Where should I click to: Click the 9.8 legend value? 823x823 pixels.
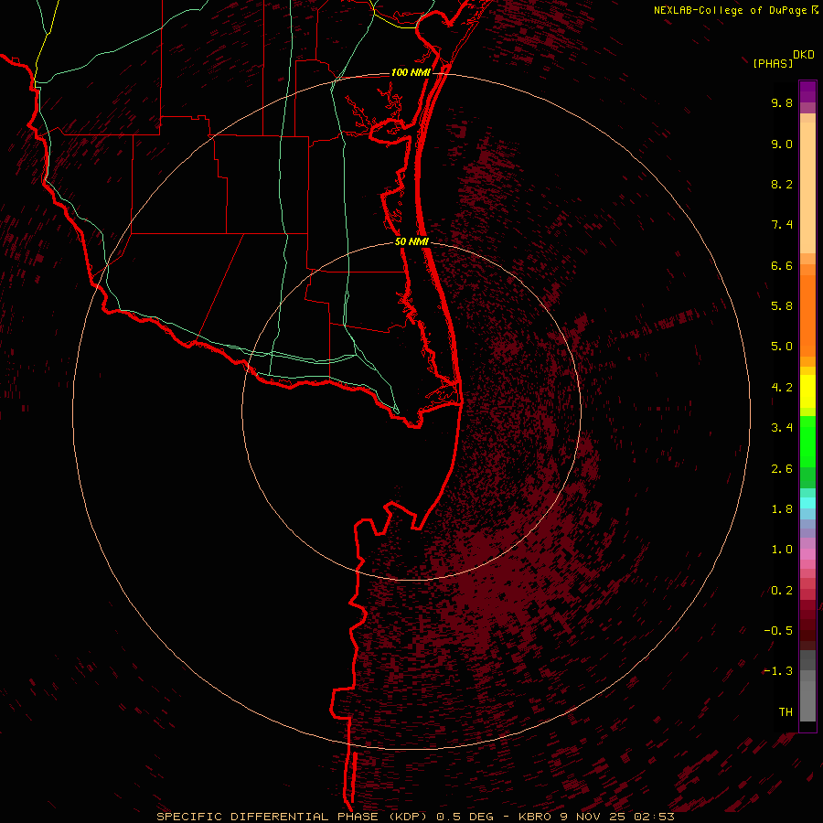click(782, 103)
